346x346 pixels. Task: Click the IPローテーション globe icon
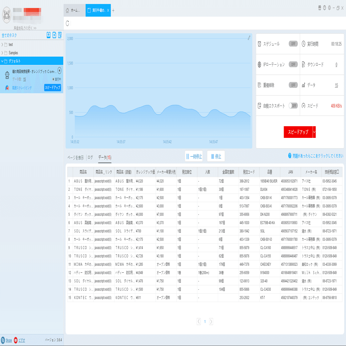(259, 64)
